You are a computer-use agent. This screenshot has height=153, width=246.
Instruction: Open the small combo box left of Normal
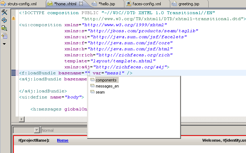[x=37, y=130]
